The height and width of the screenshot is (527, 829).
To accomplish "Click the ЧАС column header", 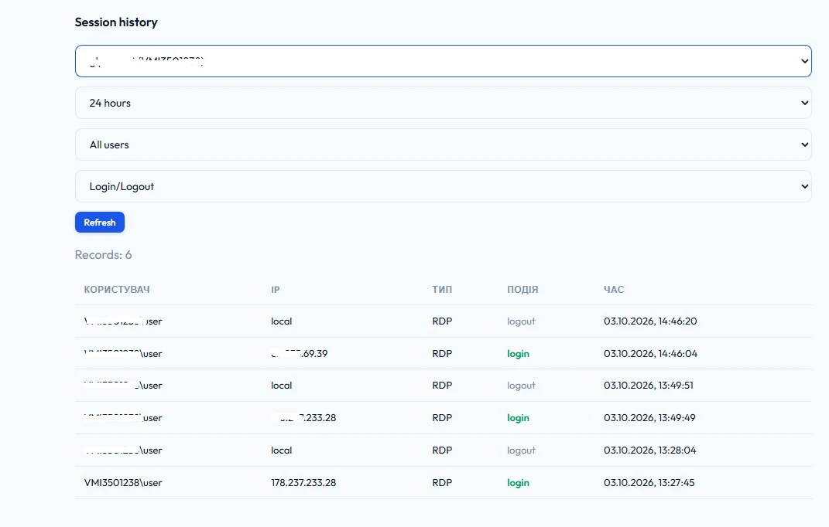I will click(x=614, y=289).
